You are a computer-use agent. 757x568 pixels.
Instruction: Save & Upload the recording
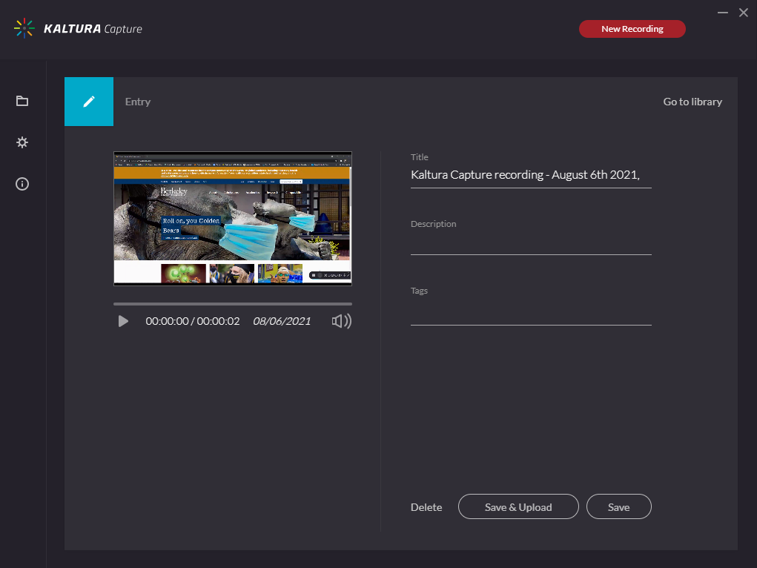coord(518,506)
